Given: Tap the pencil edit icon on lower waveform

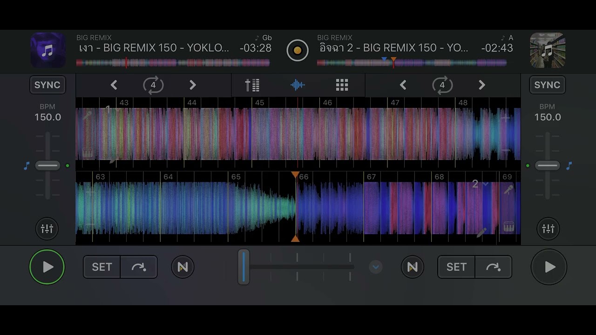Looking at the screenshot, I should click(481, 233).
